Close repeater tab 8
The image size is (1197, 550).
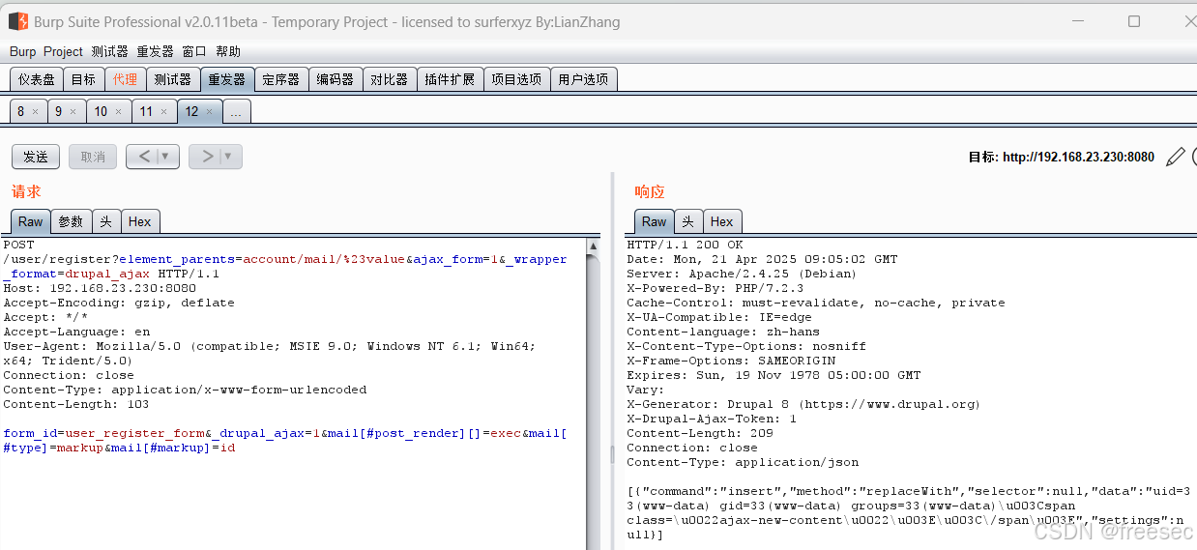point(35,112)
